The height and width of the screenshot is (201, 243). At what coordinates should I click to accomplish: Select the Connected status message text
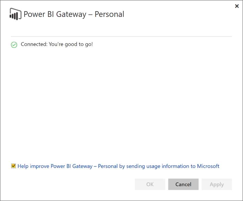57,44
